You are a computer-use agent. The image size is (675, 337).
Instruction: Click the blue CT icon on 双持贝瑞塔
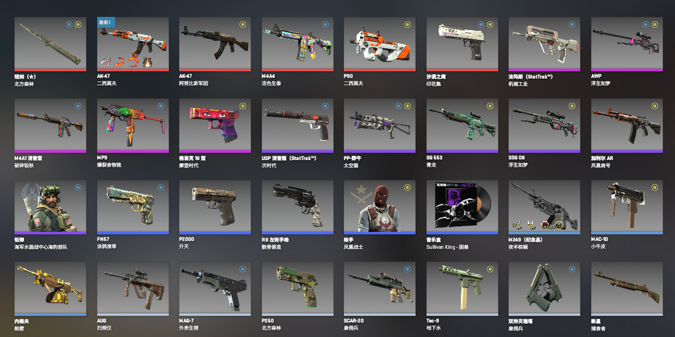(572, 269)
